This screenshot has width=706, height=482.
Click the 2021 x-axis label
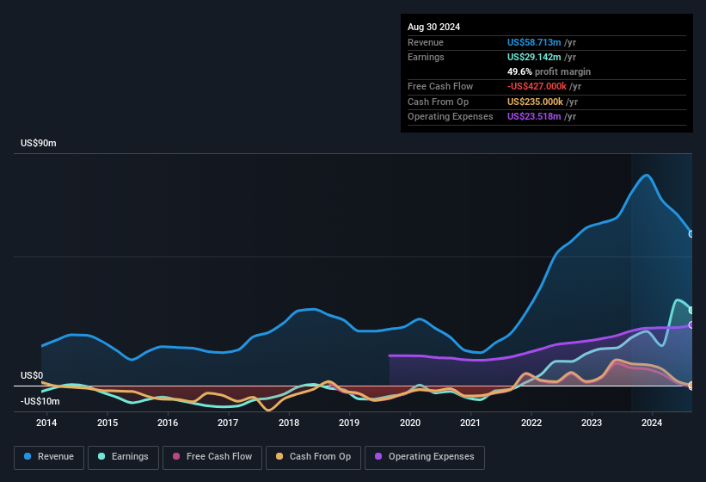470,423
